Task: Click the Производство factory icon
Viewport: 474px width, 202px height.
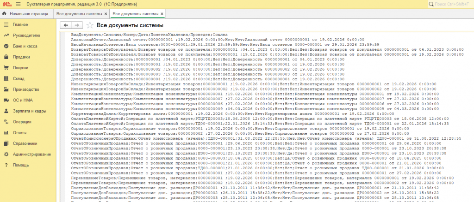Action: pos(6,89)
